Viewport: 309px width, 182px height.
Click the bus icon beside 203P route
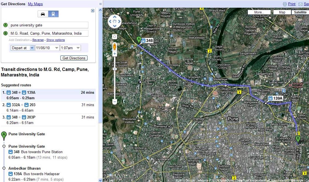24,117
